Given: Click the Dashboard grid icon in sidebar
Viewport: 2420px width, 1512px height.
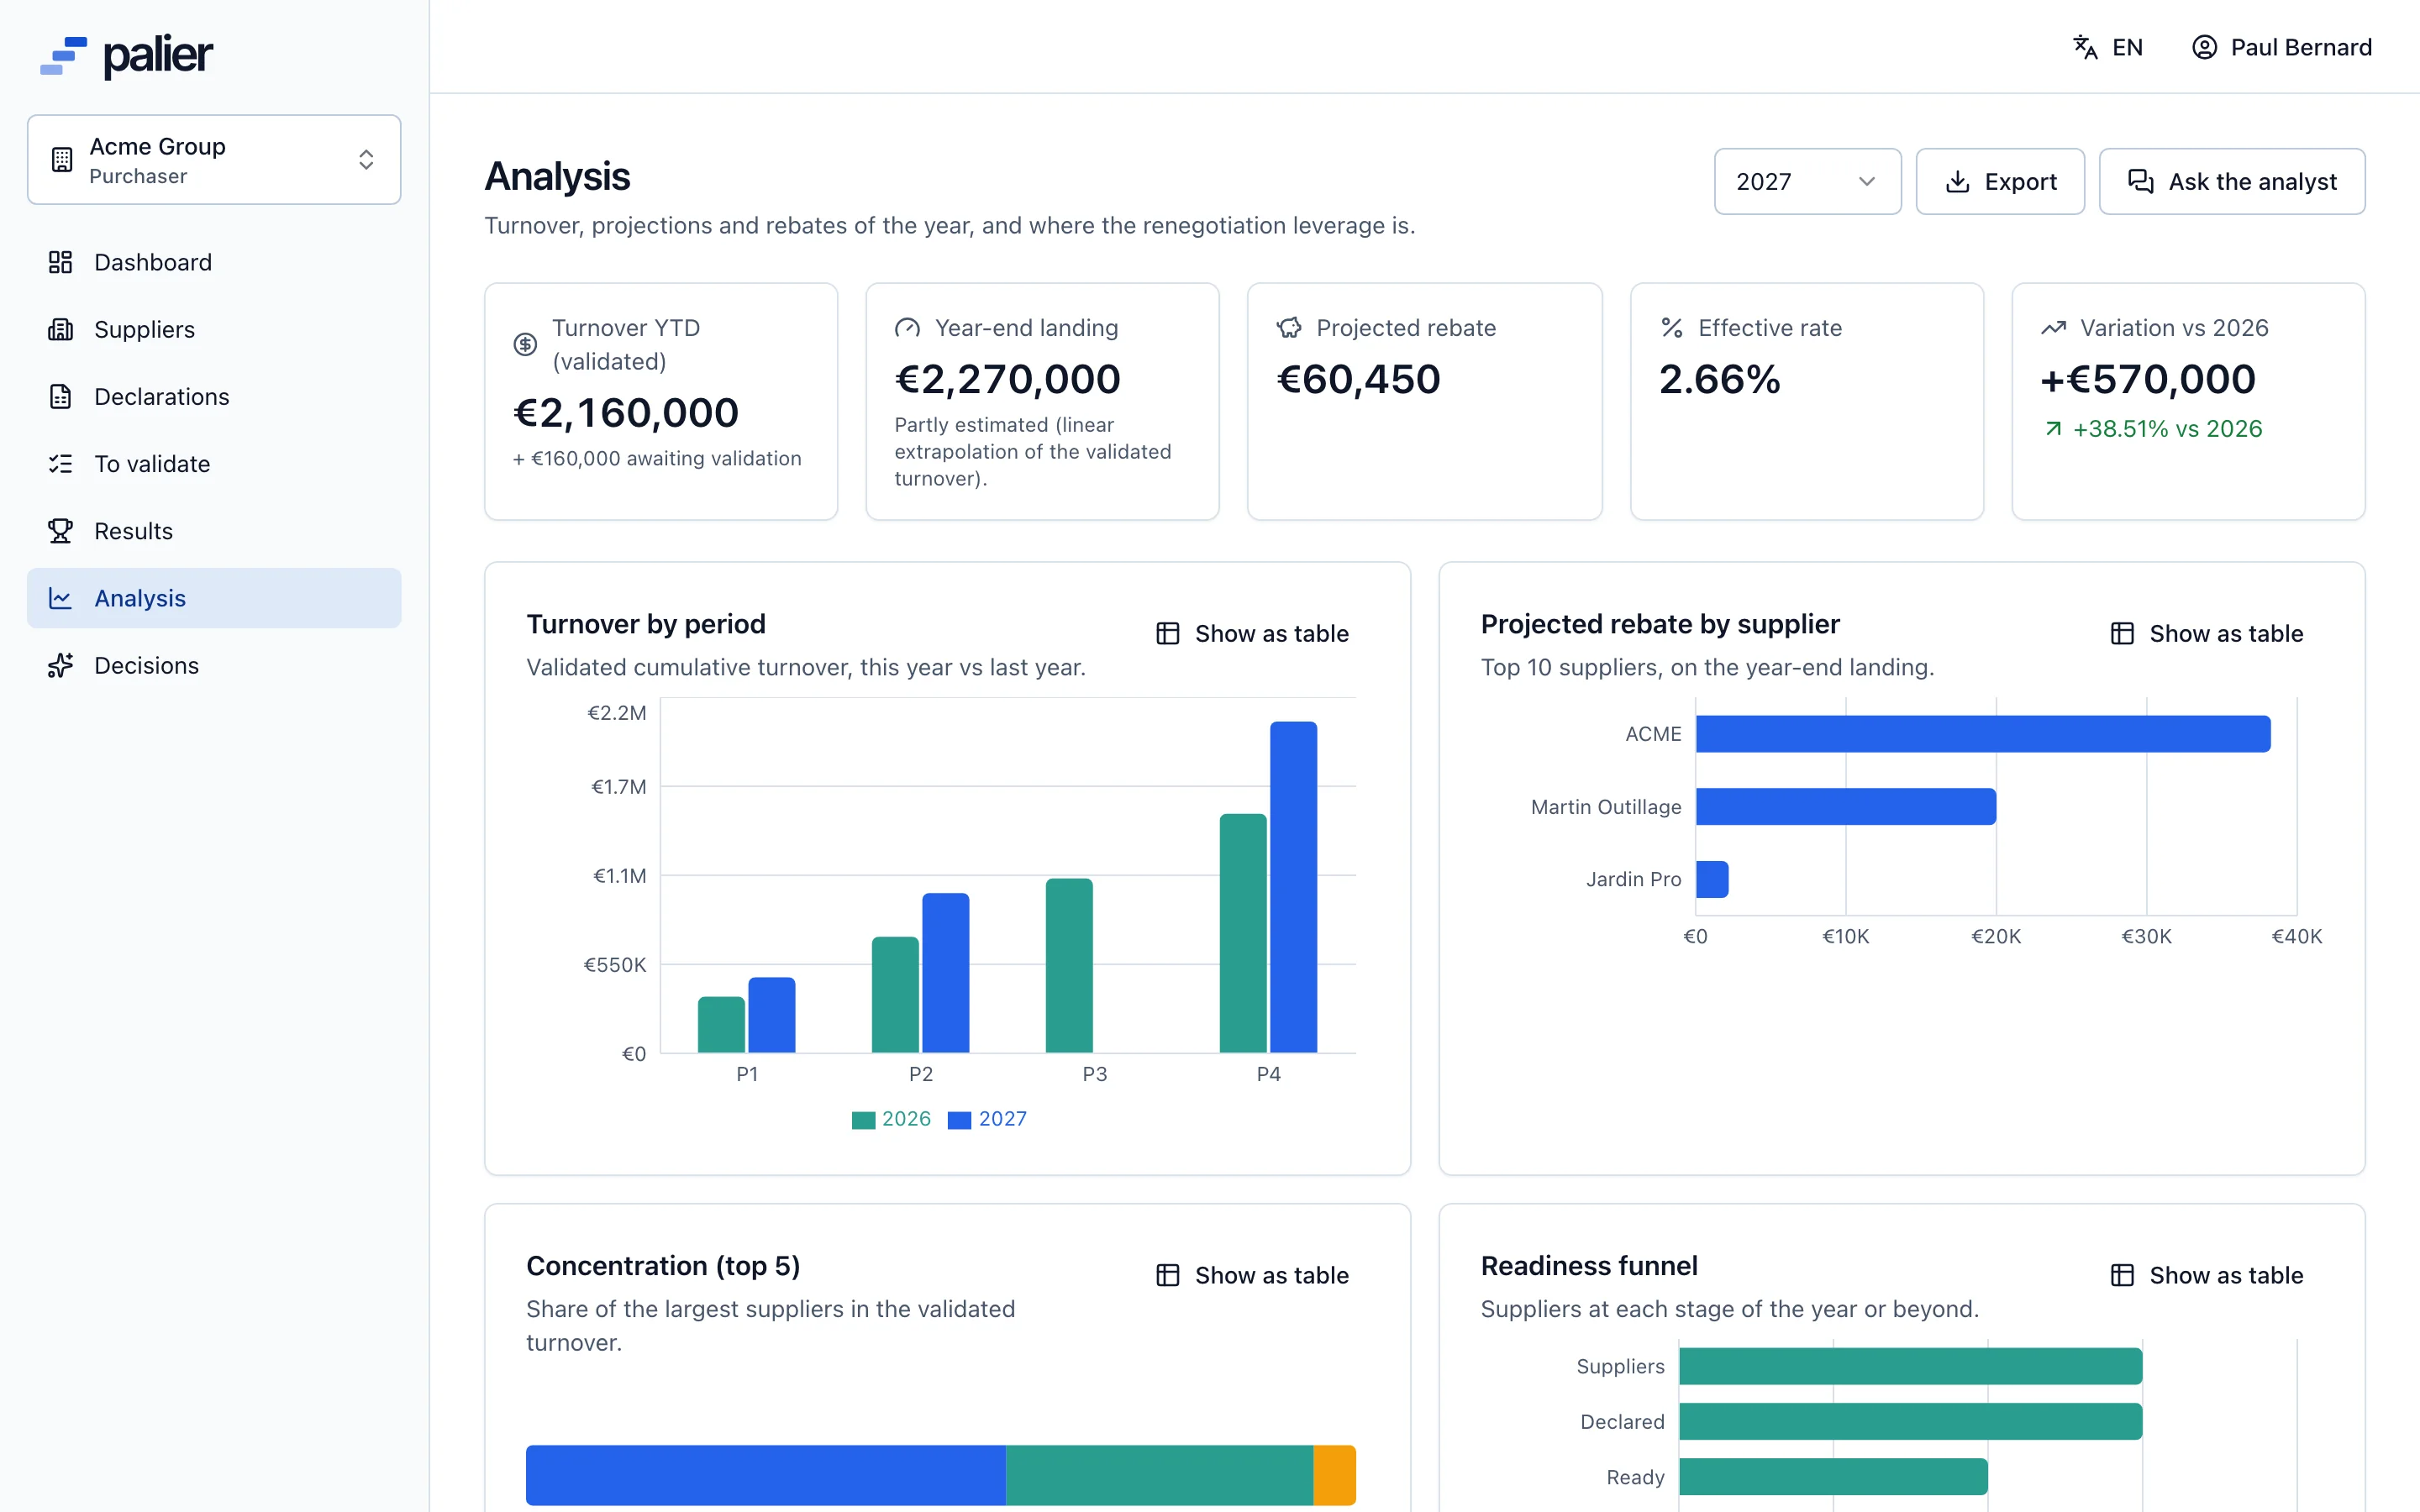Looking at the screenshot, I should 61,262.
